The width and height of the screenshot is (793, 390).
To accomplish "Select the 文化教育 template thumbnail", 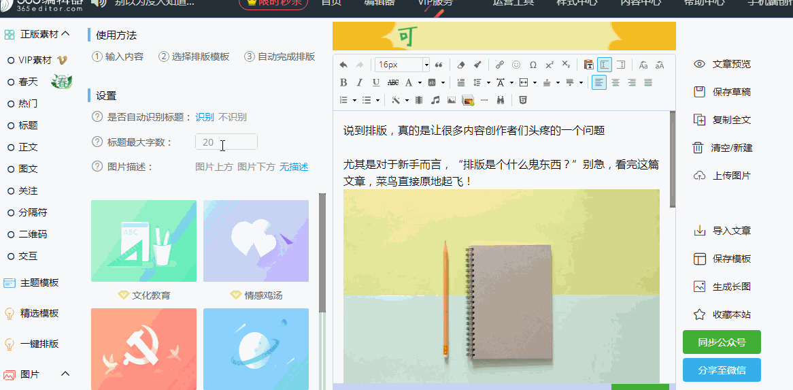I will [144, 241].
